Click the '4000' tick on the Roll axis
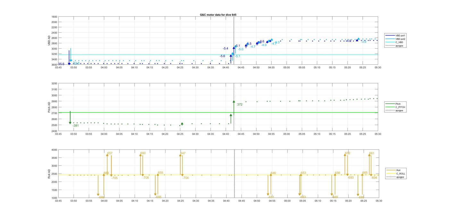 [55, 150]
